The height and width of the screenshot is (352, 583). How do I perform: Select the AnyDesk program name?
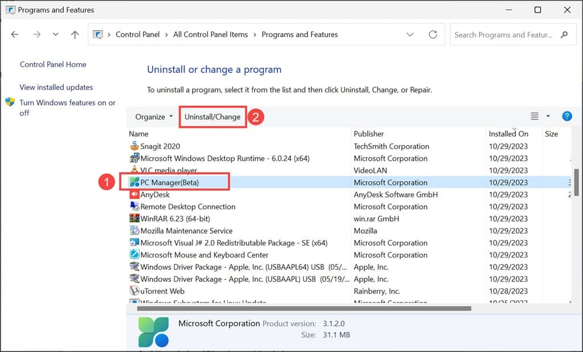[x=155, y=194]
